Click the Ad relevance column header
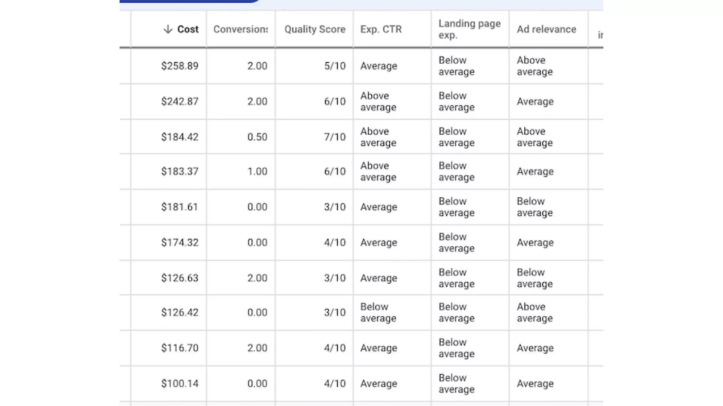The image size is (723, 406). coord(546,29)
